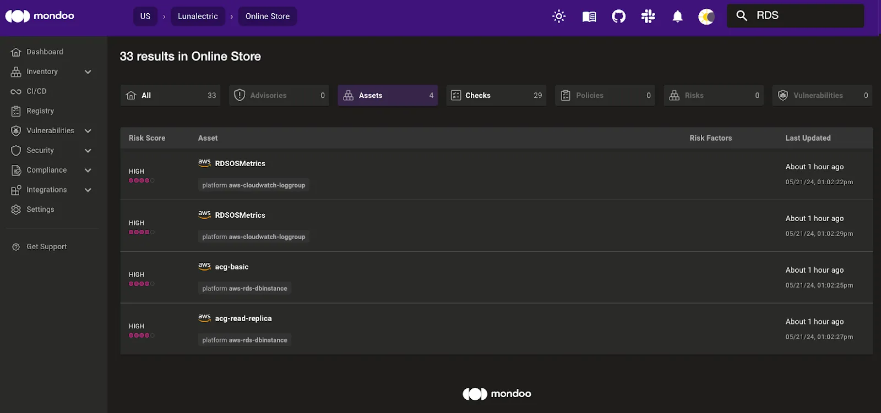Open Online Store space breadcrumb
881x413 pixels.
(268, 16)
